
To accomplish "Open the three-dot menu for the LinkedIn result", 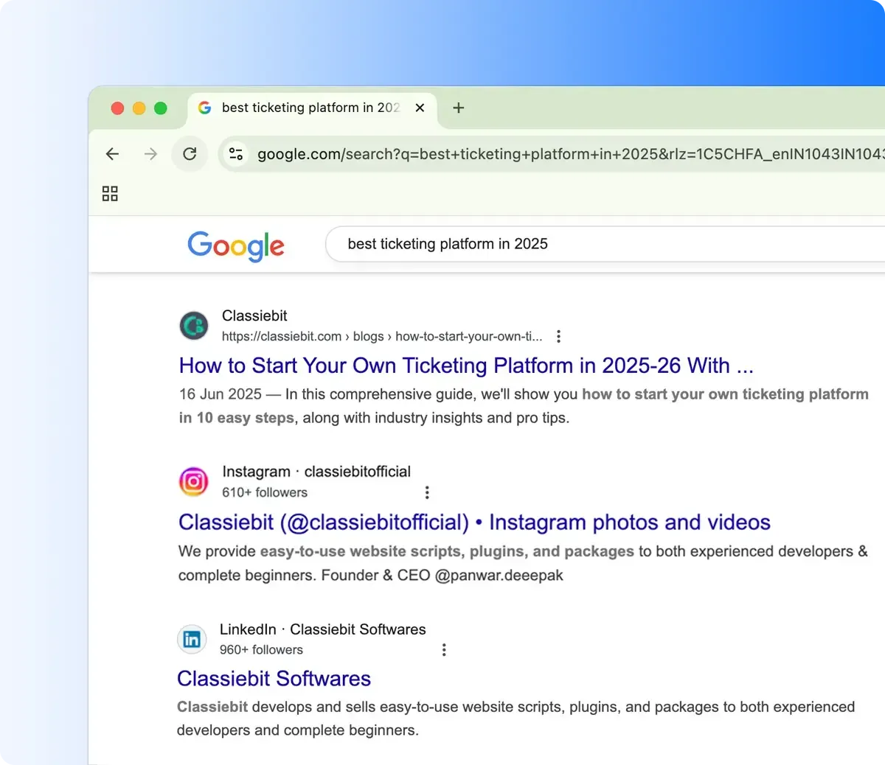I will [444, 649].
